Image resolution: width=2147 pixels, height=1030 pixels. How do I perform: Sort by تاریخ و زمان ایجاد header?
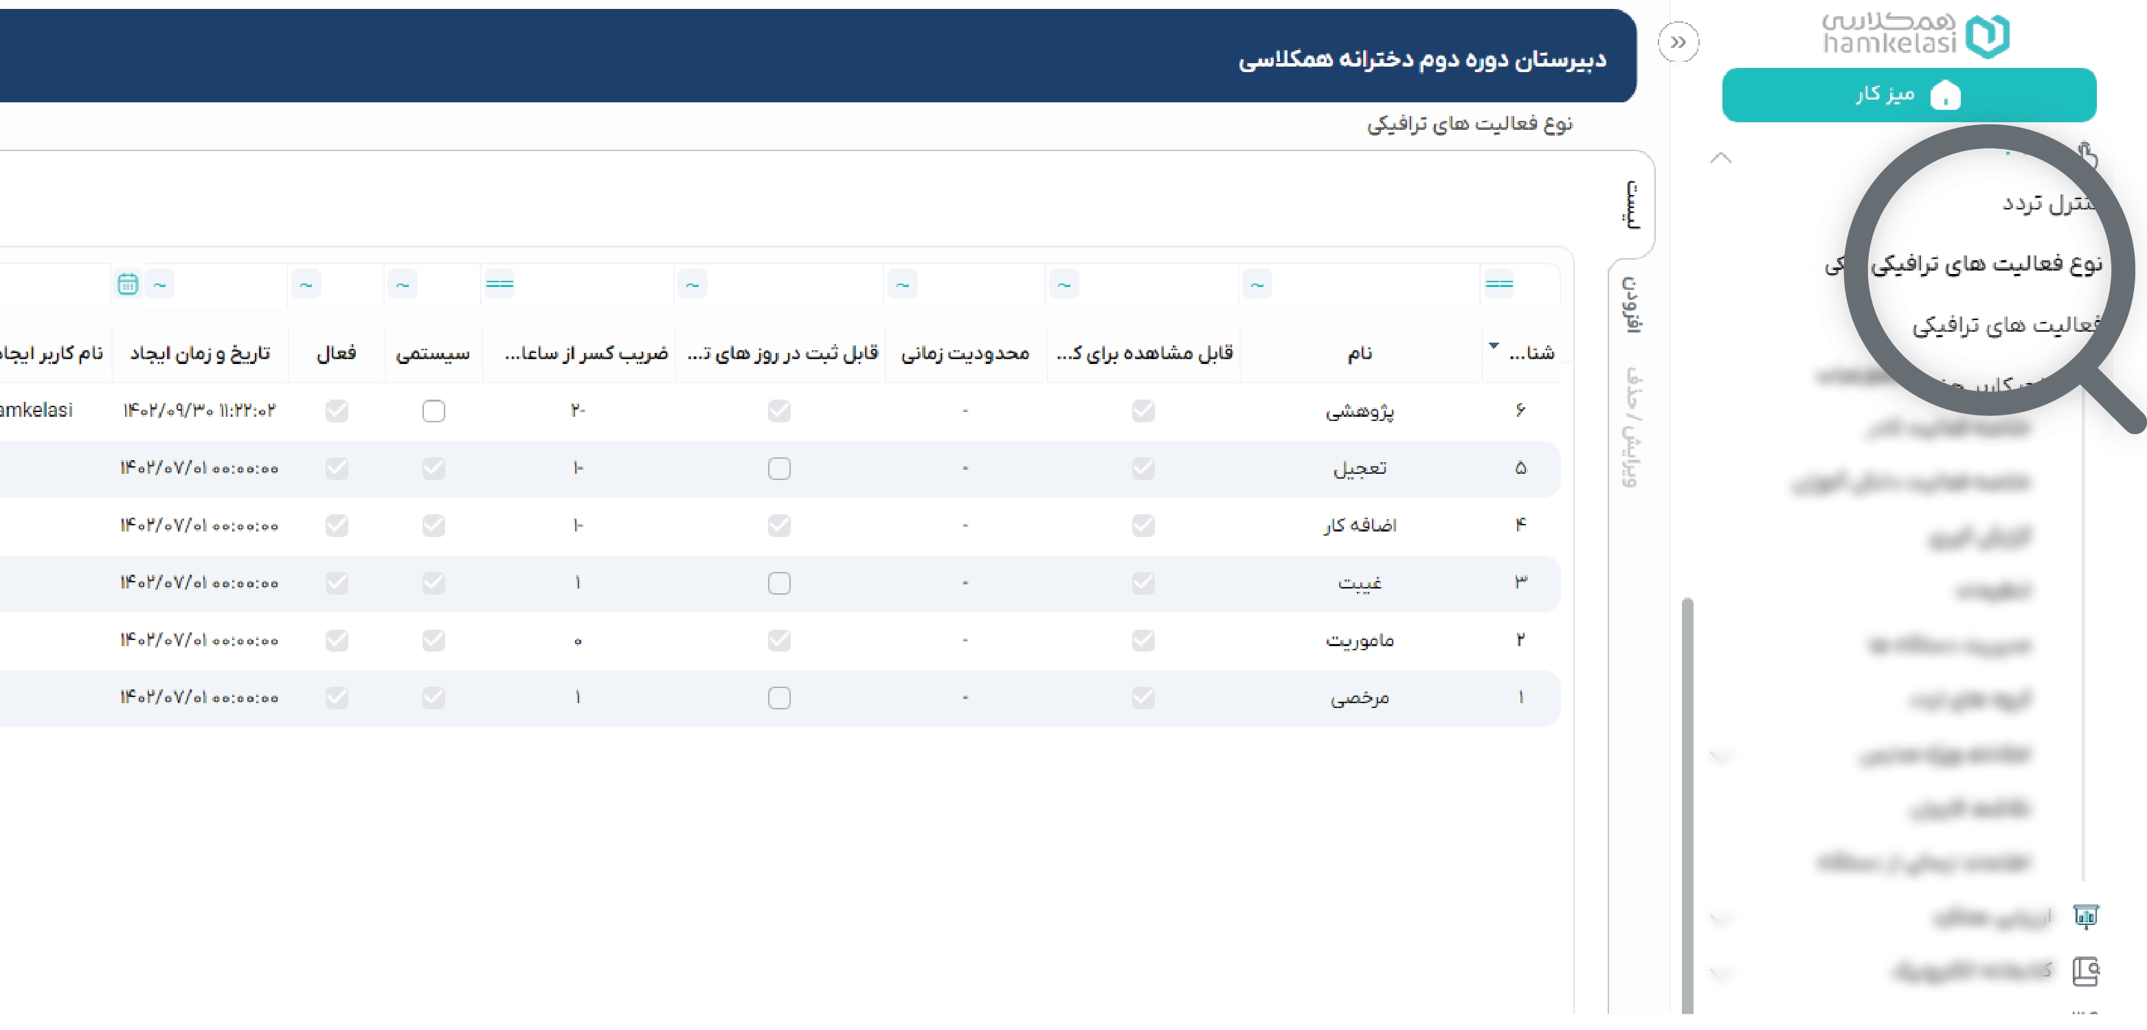(200, 354)
